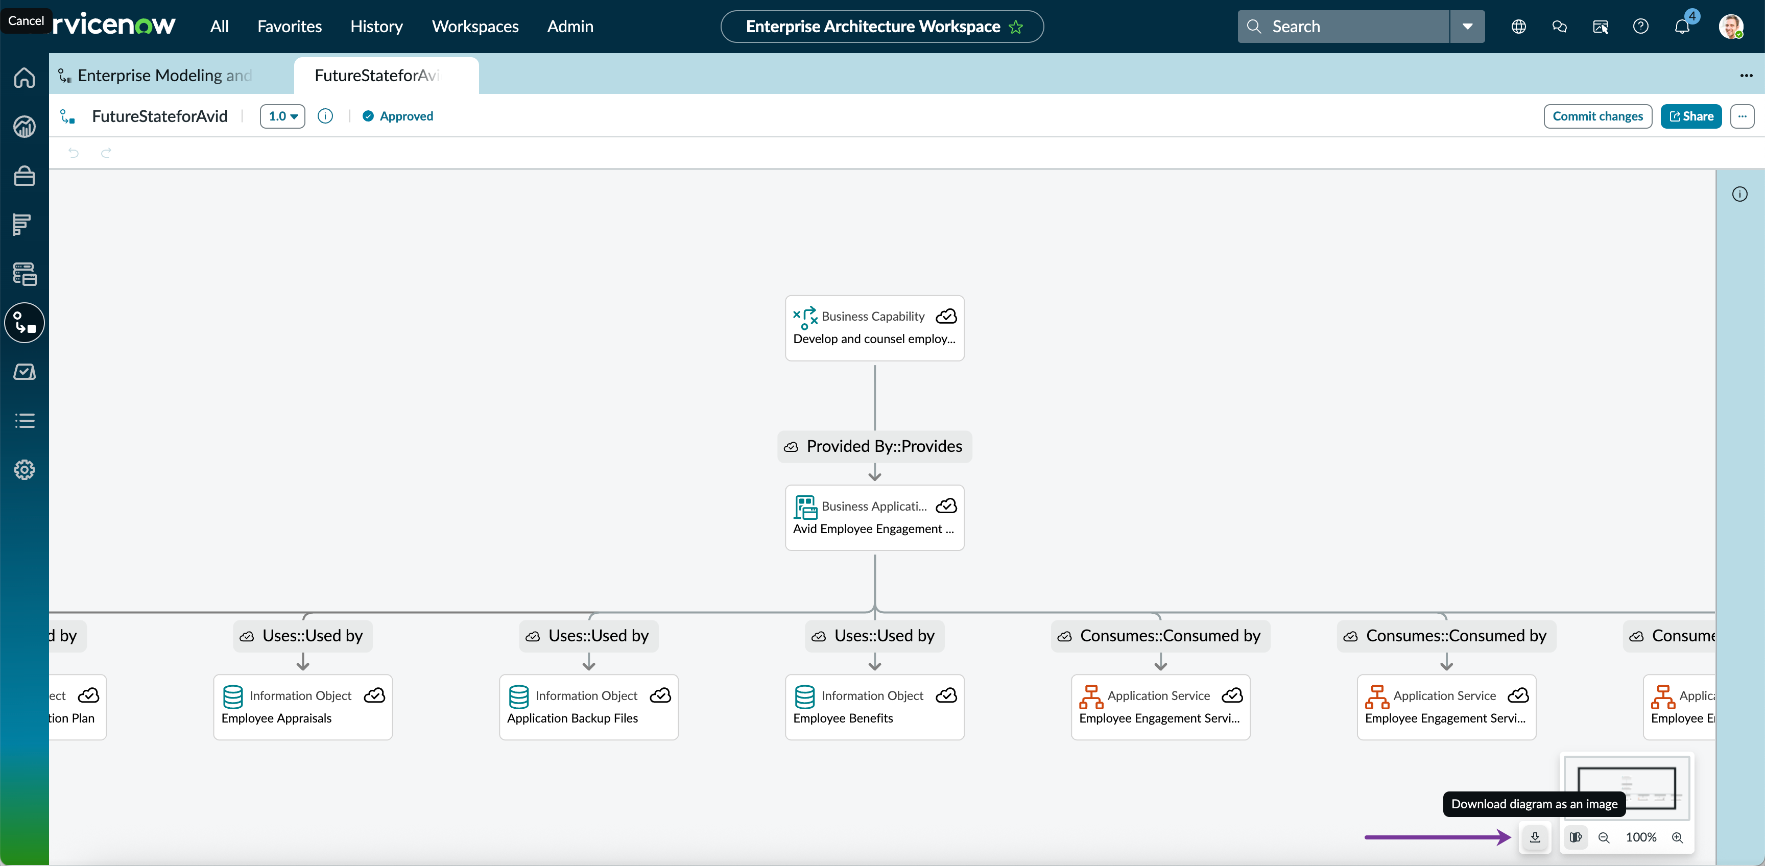Image resolution: width=1765 pixels, height=866 pixels.
Task: Click the cloud icon on Business Application node
Action: pos(947,507)
